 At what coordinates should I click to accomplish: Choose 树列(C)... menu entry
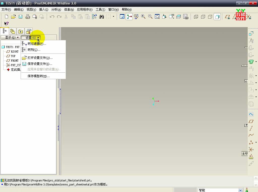[x=43, y=50]
